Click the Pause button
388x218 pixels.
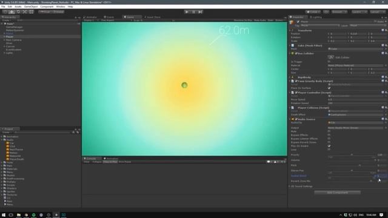click(x=194, y=12)
